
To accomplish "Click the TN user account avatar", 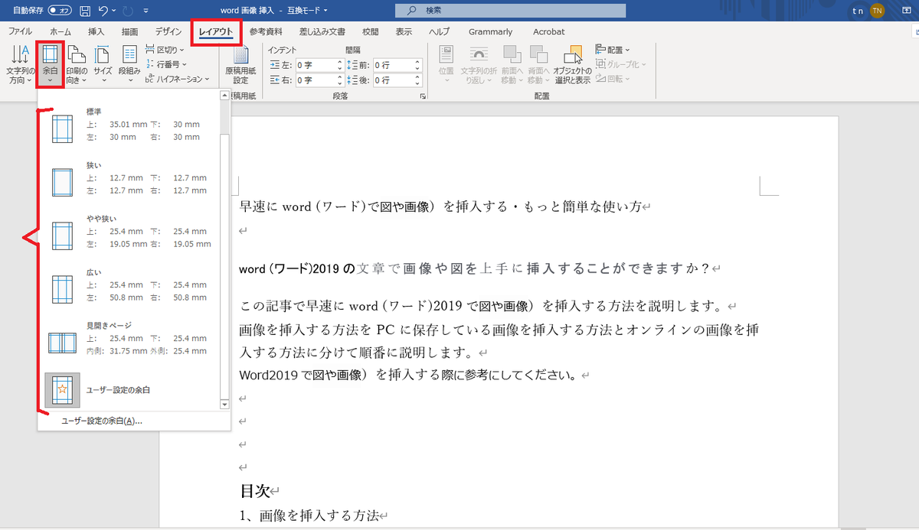I will [x=877, y=11].
